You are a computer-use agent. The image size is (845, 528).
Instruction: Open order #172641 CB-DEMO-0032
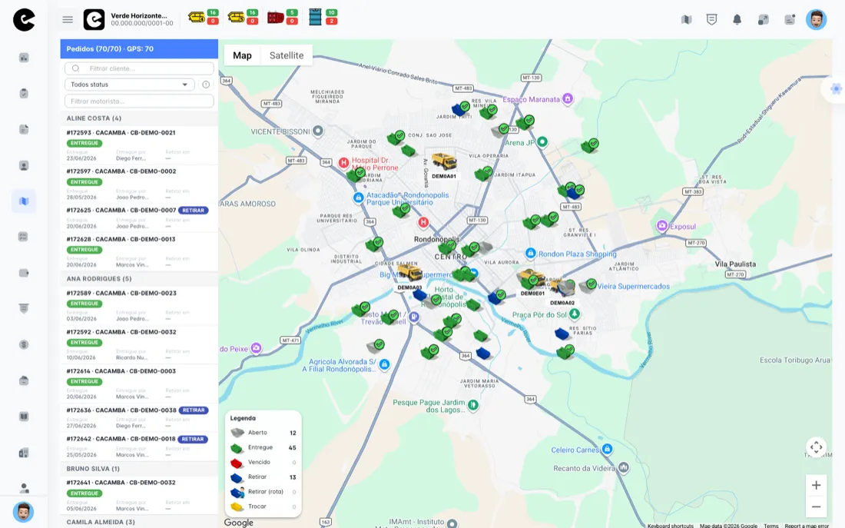point(139,496)
